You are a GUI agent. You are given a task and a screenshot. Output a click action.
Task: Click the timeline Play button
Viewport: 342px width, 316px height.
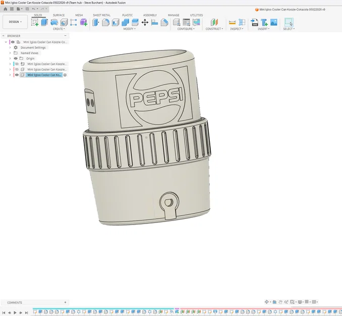coord(15,313)
